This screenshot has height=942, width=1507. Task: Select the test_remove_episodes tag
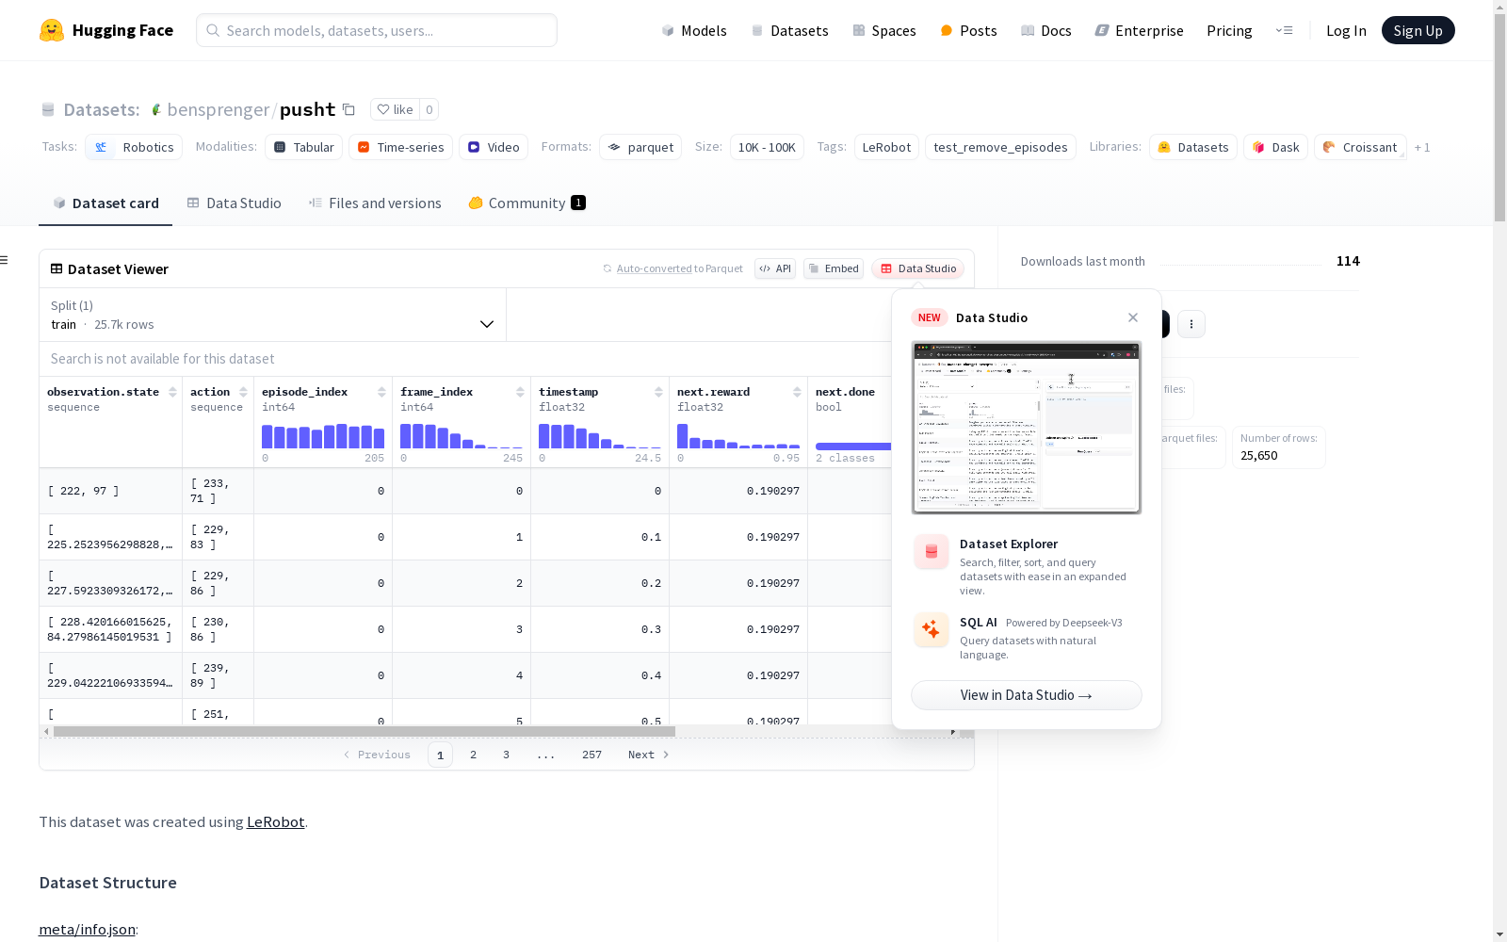pos(1000,147)
